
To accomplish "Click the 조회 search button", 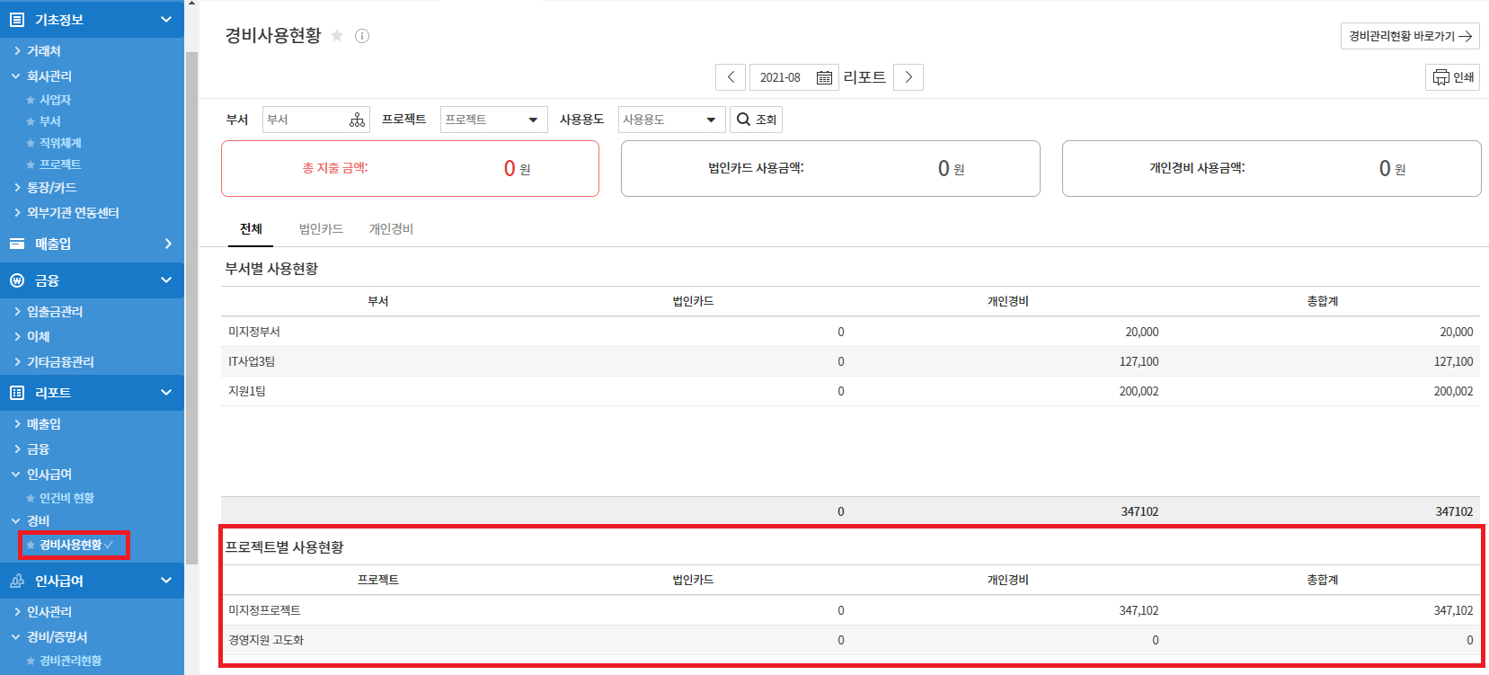I will 756,120.
